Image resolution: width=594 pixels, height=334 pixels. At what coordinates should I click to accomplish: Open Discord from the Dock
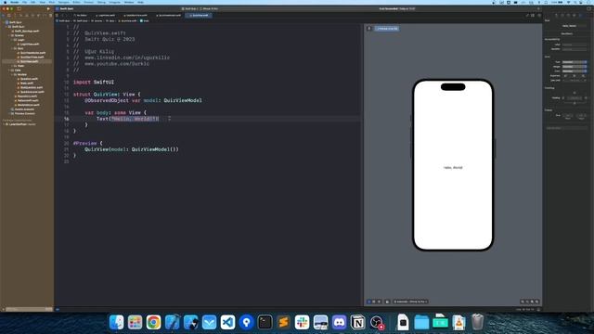339,322
